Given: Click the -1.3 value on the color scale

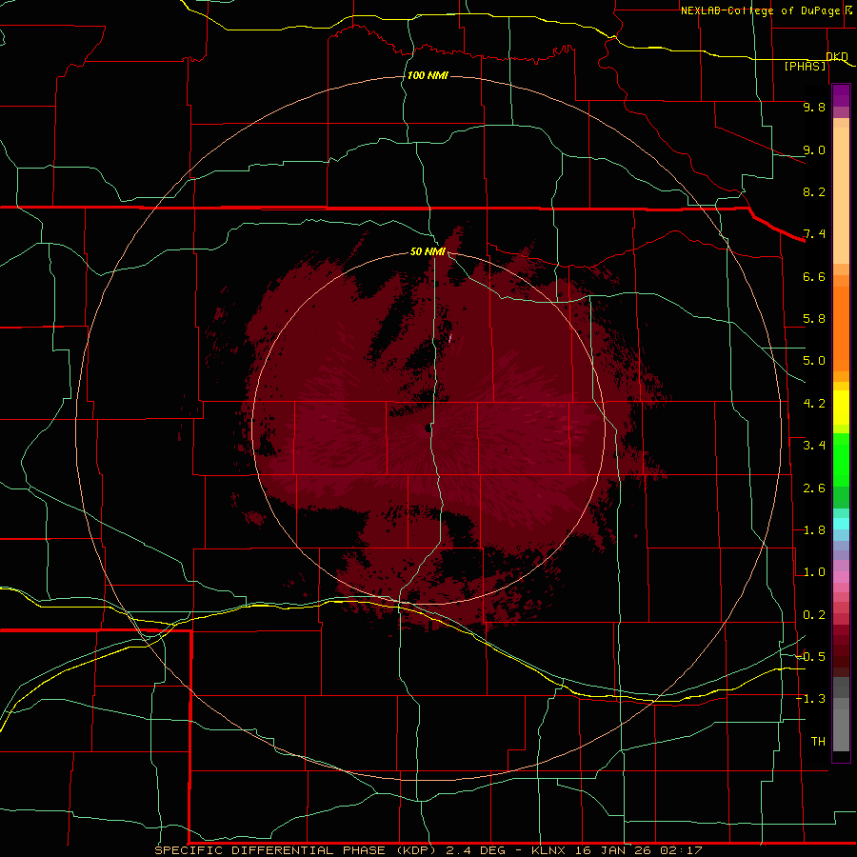Looking at the screenshot, I should point(811,699).
